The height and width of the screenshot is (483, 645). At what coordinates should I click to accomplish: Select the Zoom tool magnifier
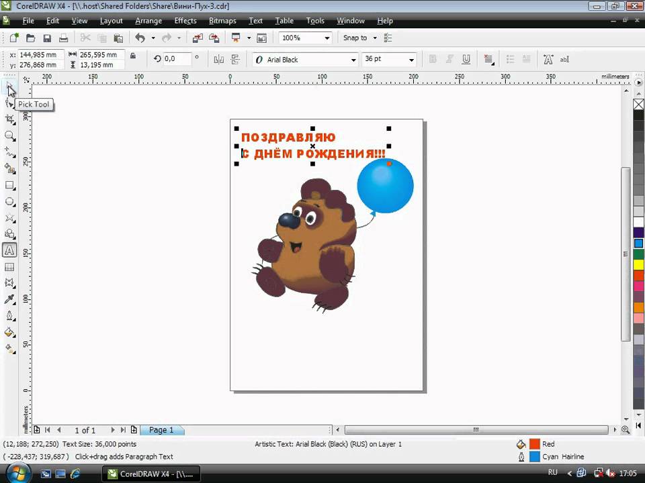10,136
